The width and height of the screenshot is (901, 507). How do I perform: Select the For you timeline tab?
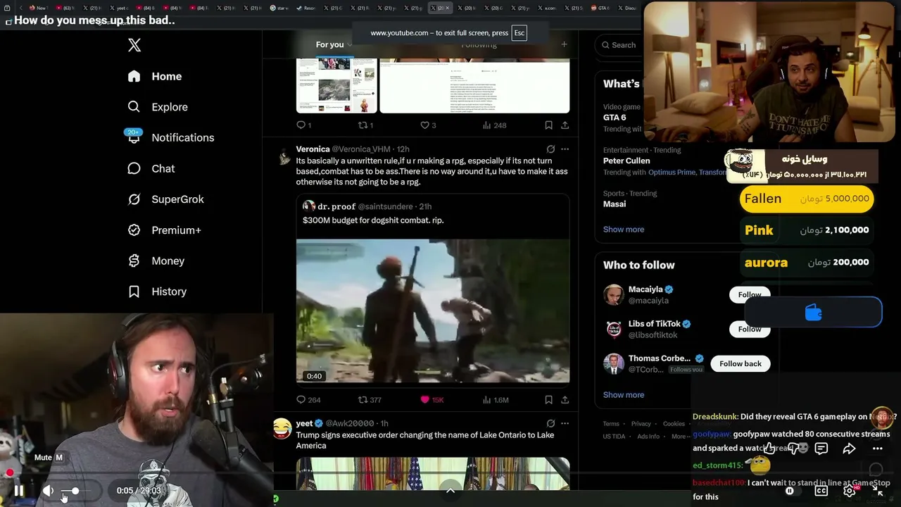[329, 44]
